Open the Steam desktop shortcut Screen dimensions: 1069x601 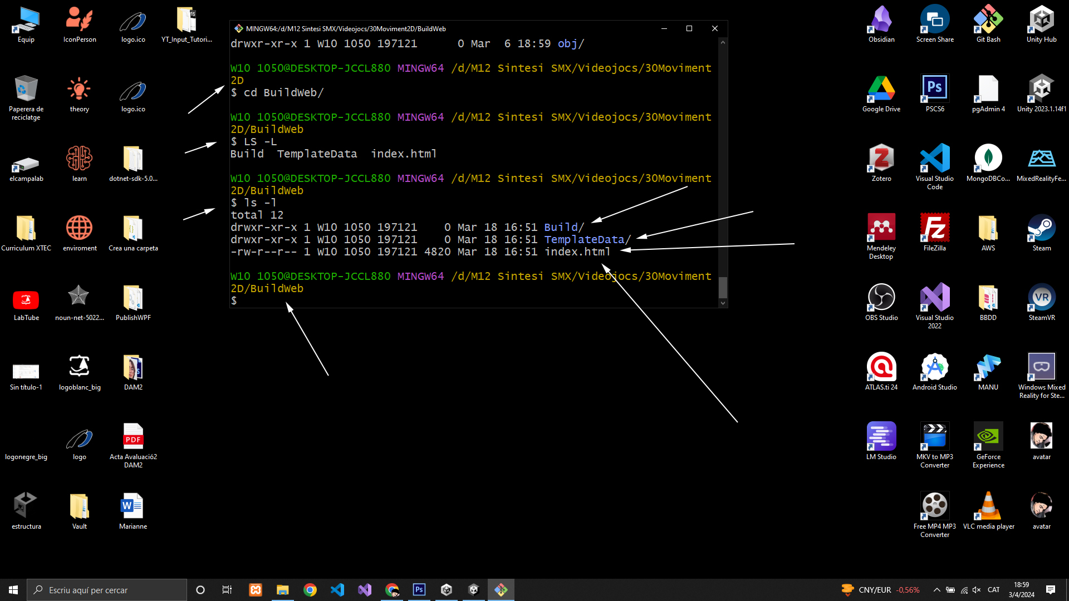pyautogui.click(x=1041, y=228)
